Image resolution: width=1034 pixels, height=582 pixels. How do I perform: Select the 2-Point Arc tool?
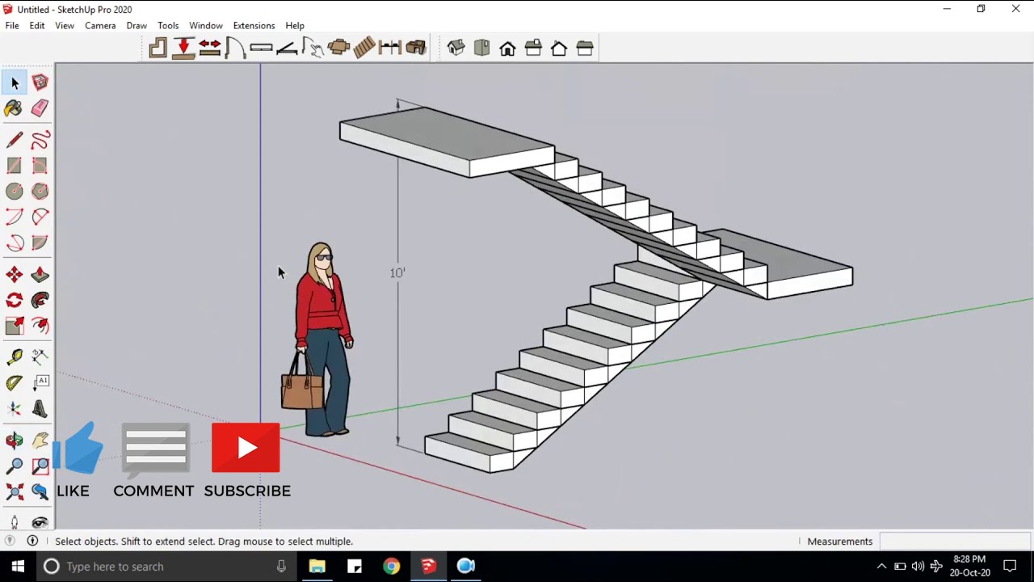tap(40, 217)
